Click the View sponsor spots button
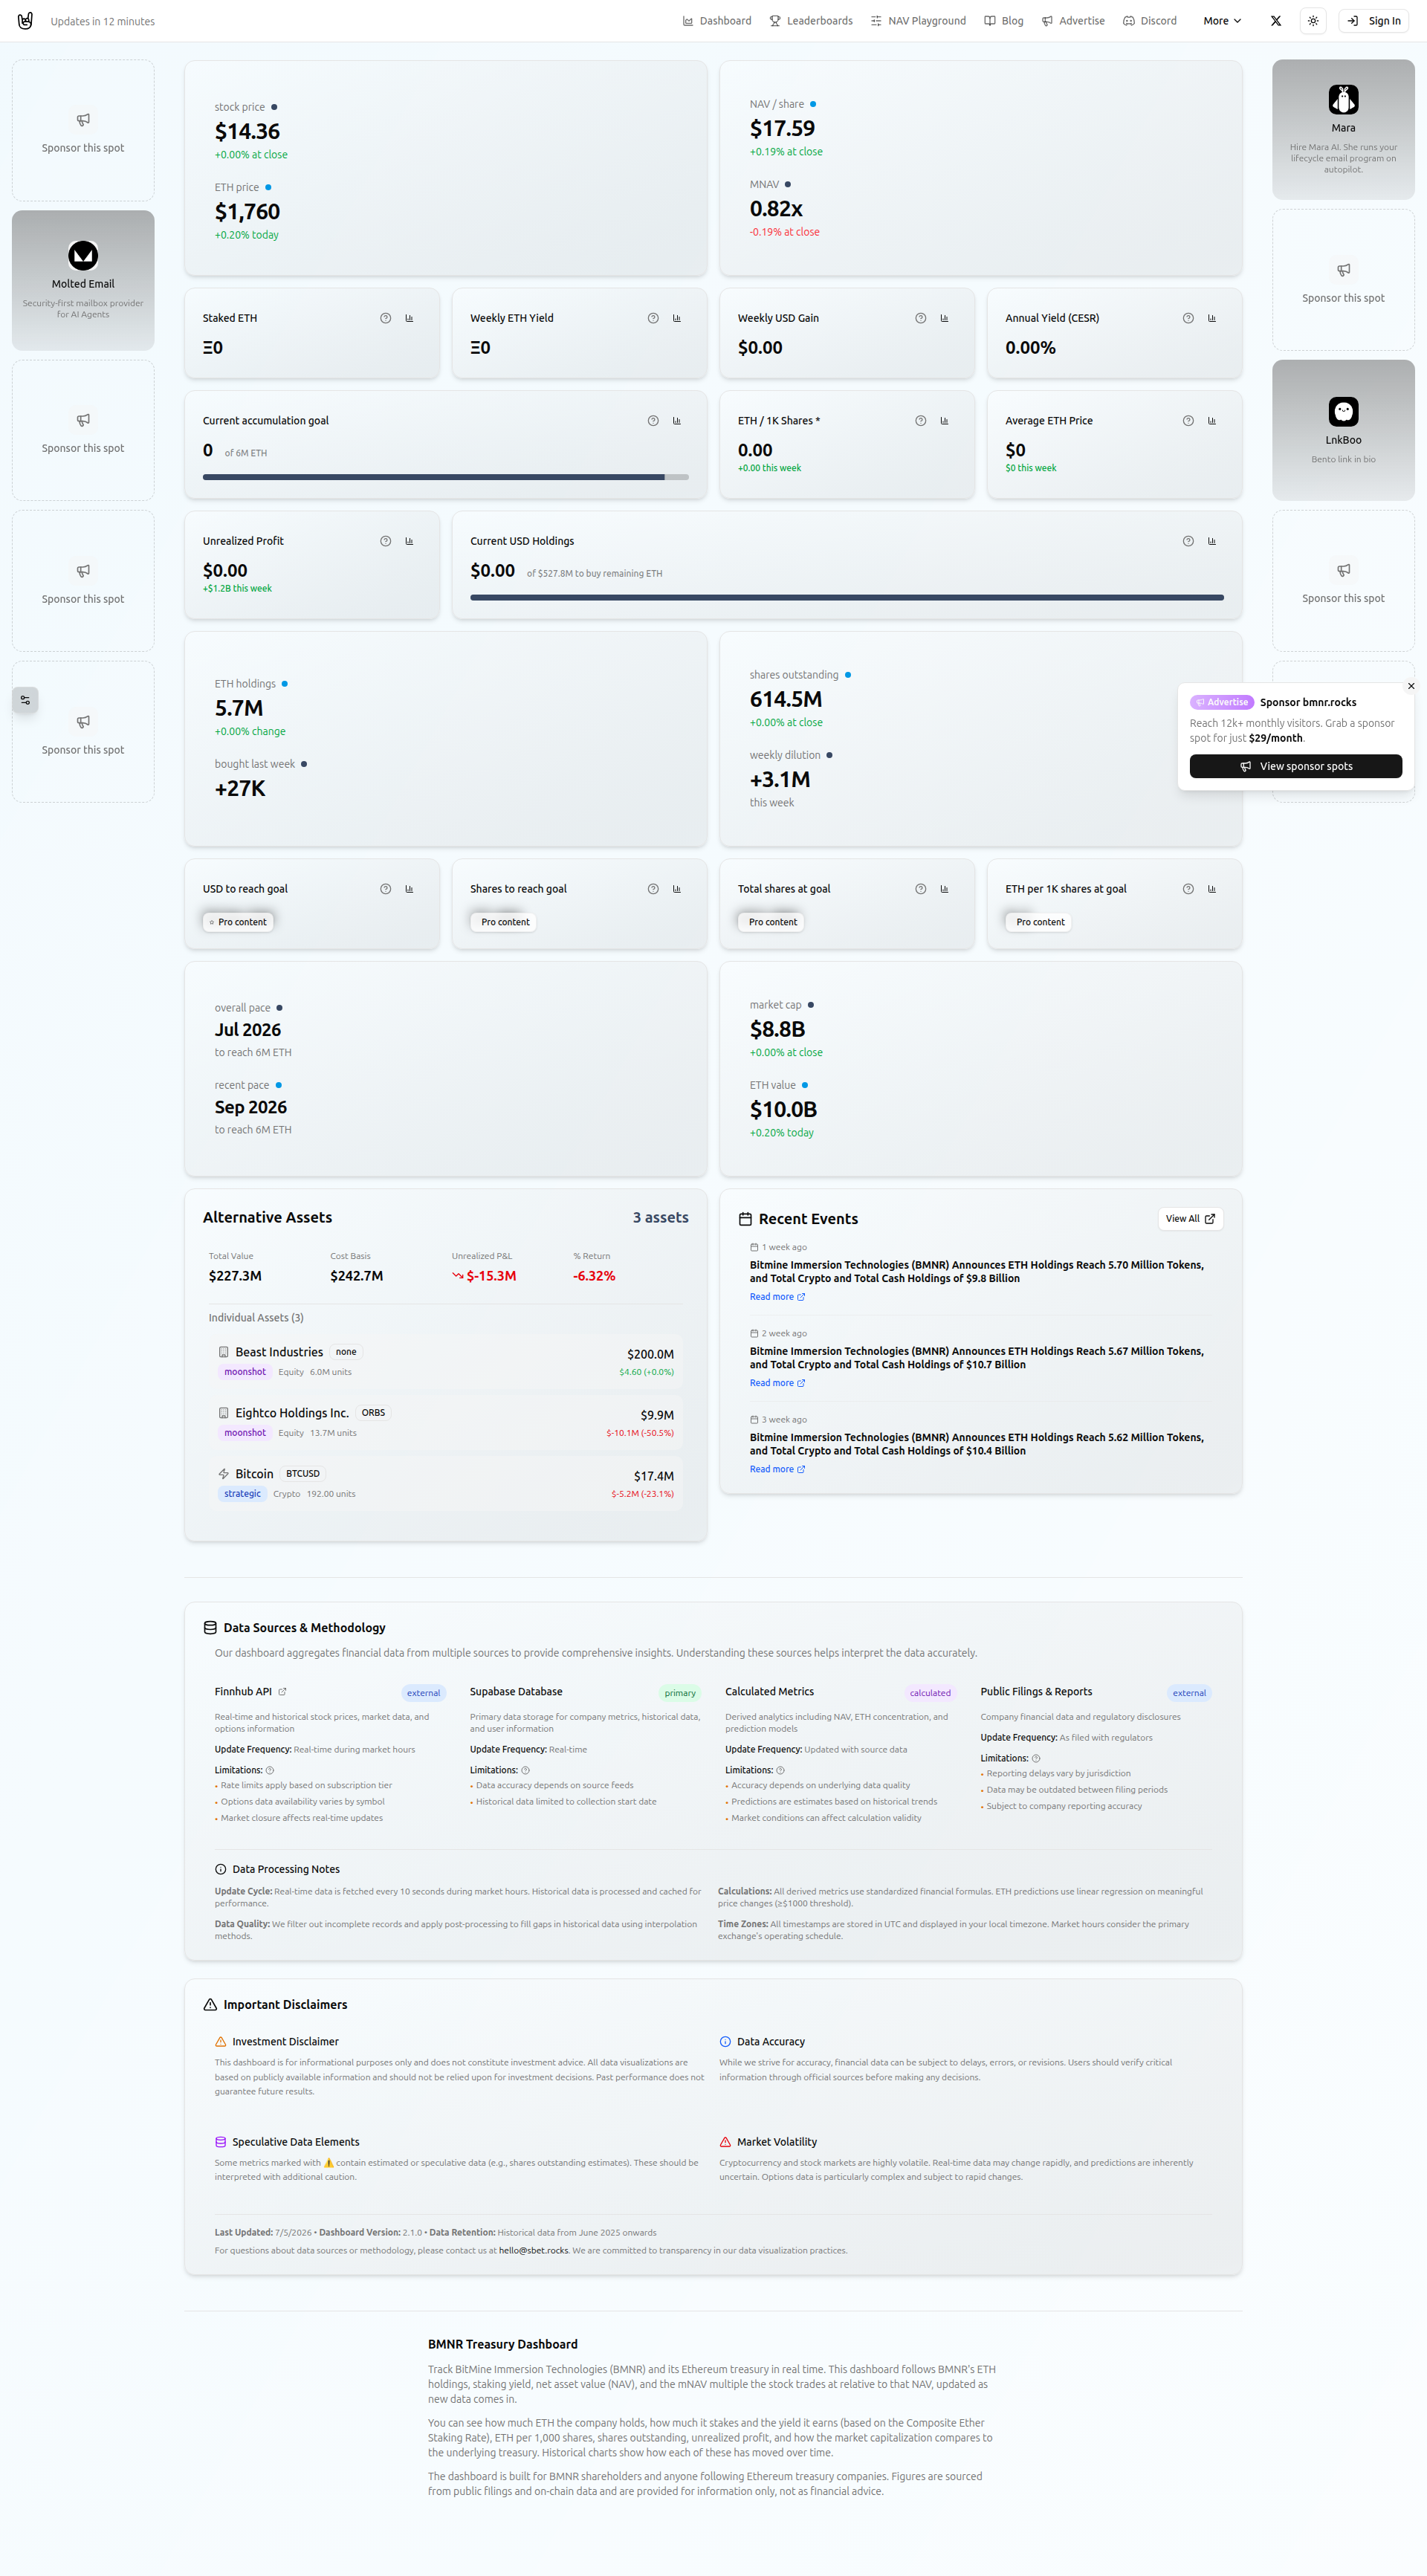The height and width of the screenshot is (2576, 1427). point(1296,766)
